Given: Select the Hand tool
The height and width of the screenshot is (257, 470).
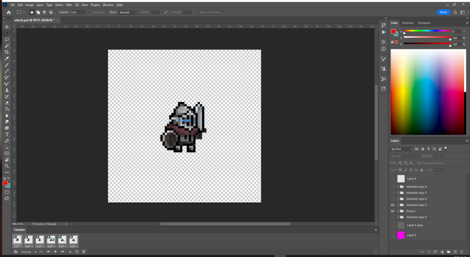Looking at the screenshot, I should tap(6, 160).
